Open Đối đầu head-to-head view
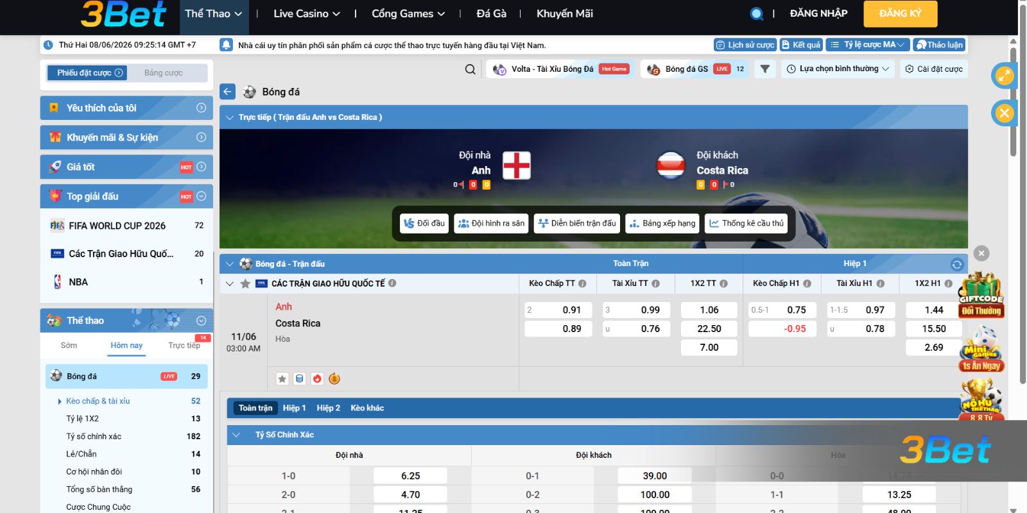Screen dimensions: 1027x513 click(424, 223)
